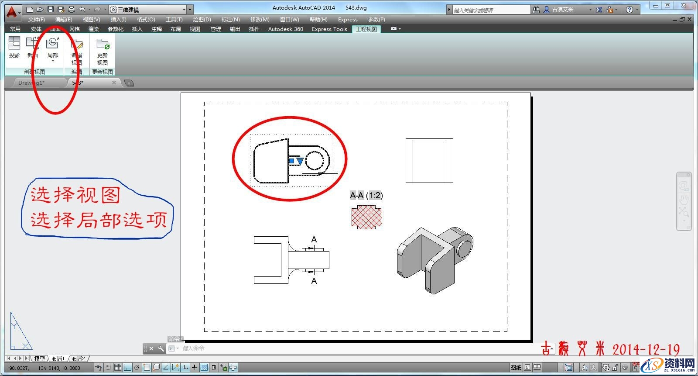Image resolution: width=698 pixels, height=376 pixels.
Task: Click the 图纸 paper space button
Action: (x=516, y=368)
